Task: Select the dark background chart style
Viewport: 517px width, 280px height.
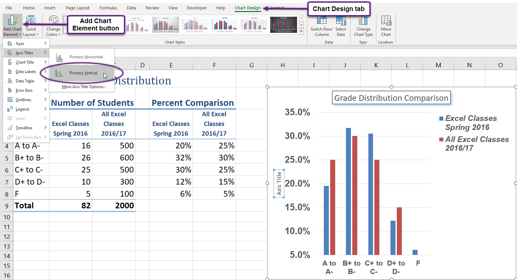Action: pos(284,25)
